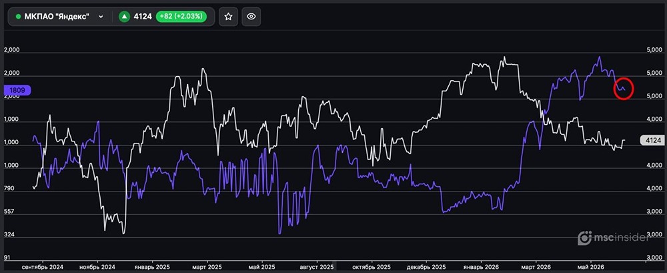667x273 pixels.
Task: Click the май 2025 date label
Action: click(261, 267)
